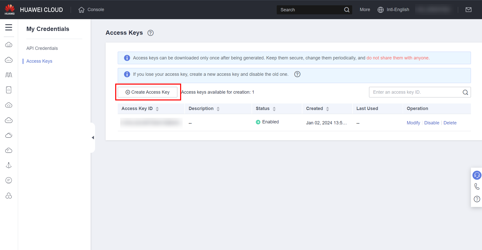Viewport: 482px width, 250px height.
Task: Click the Huawei logo in header
Action: pyautogui.click(x=10, y=10)
